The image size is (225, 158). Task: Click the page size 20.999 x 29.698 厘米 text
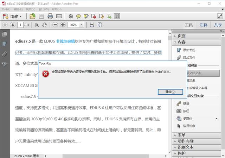27,156
